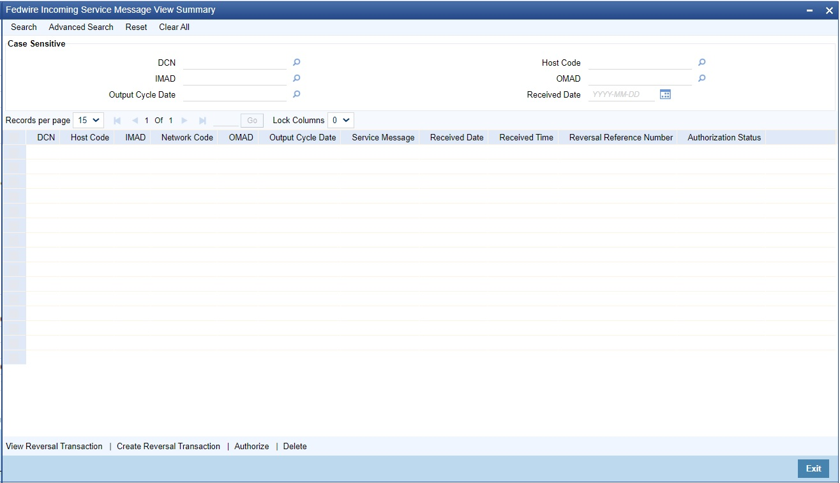
Task: Go to the last page of records
Action: pos(202,121)
